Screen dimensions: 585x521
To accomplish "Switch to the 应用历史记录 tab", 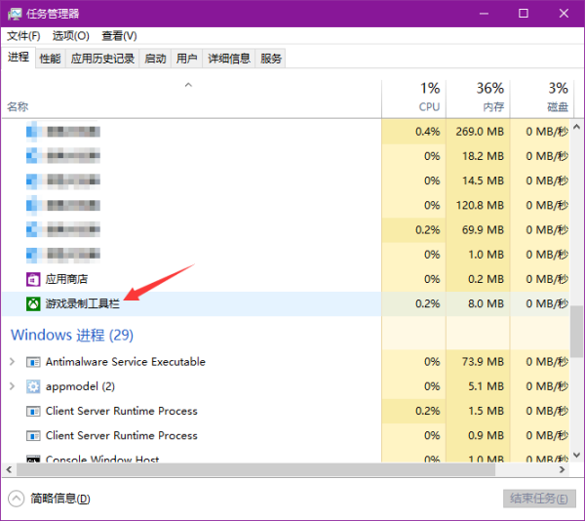I will click(102, 59).
